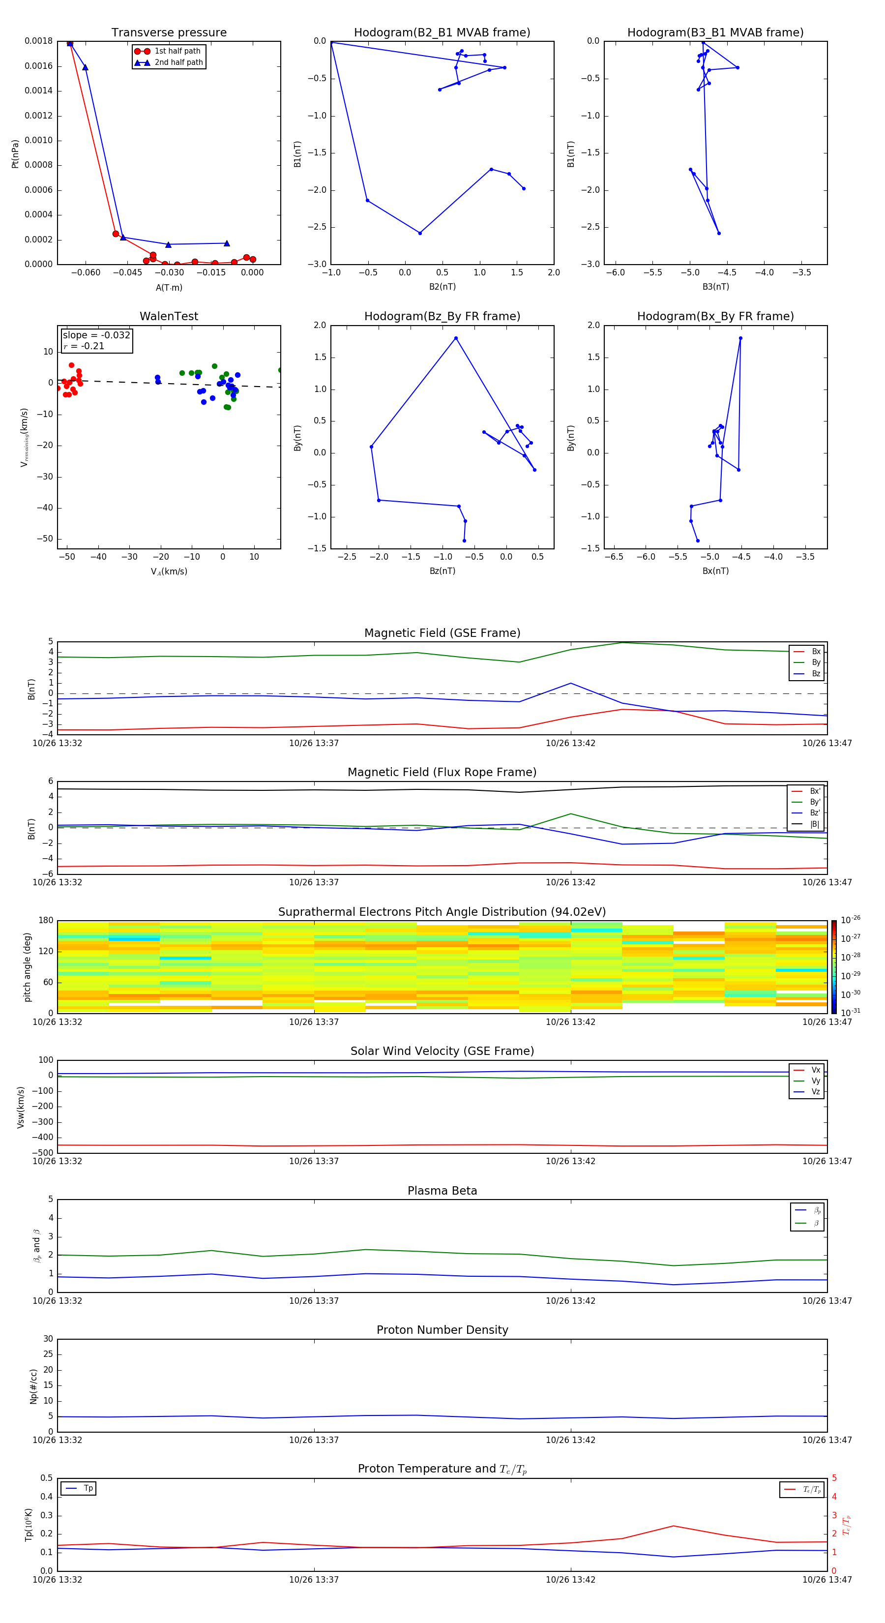Click 'Magnetic Field (Flux Rope Frame)' title
885x1623 pixels.
tap(442, 773)
